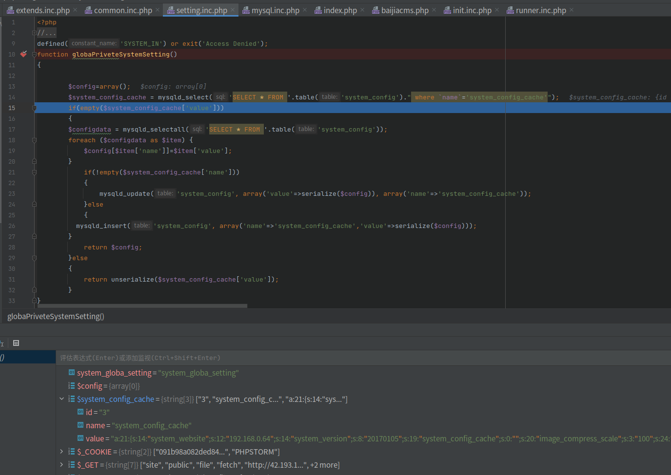Viewport: 671px width, 475px height.
Task: Click the '$config: array[0]' inline debug value
Action: click(173, 86)
